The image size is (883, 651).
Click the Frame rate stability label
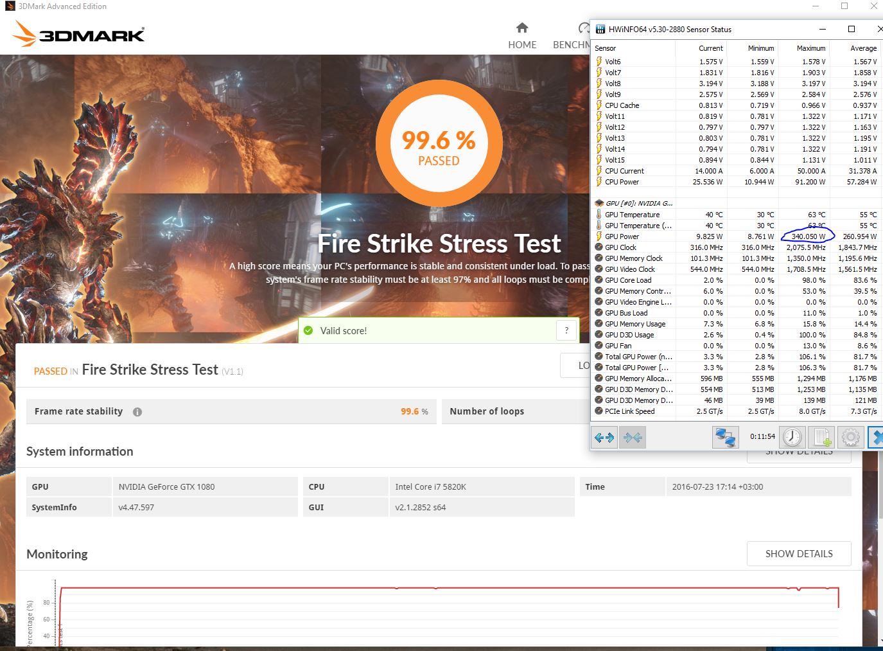[78, 411]
